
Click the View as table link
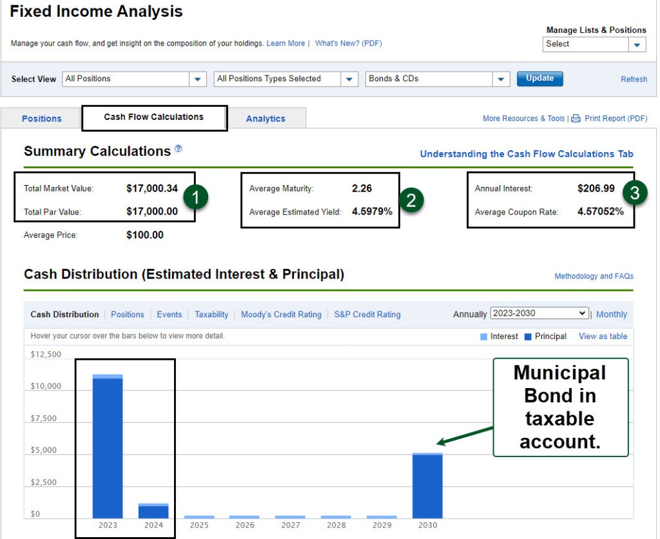[603, 337]
